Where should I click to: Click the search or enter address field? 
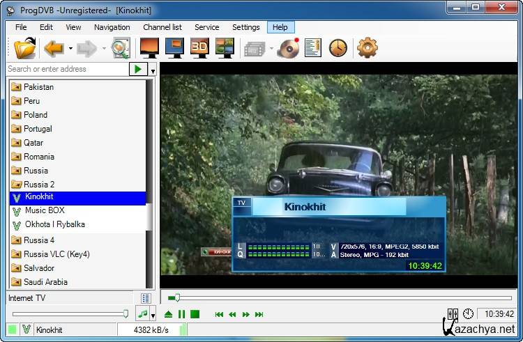(66, 69)
